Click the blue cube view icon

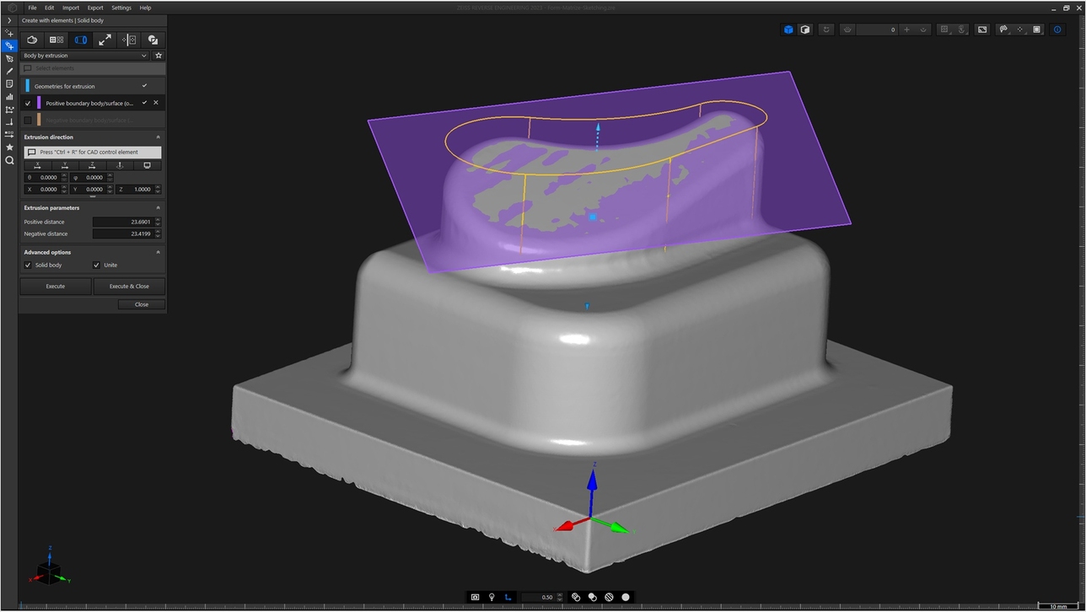pos(788,30)
